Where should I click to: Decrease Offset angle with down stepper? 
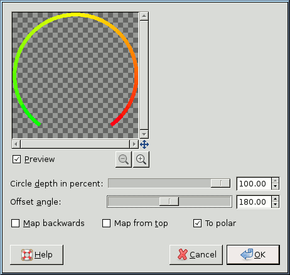(275, 205)
